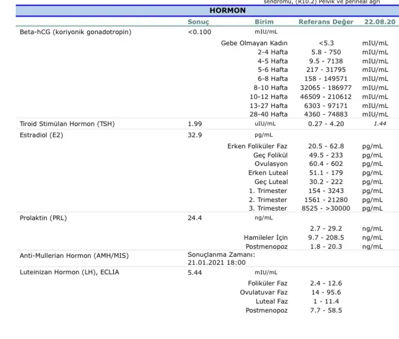
Task: Select the 6303 - 97171 reference range
Action: pyautogui.click(x=326, y=106)
